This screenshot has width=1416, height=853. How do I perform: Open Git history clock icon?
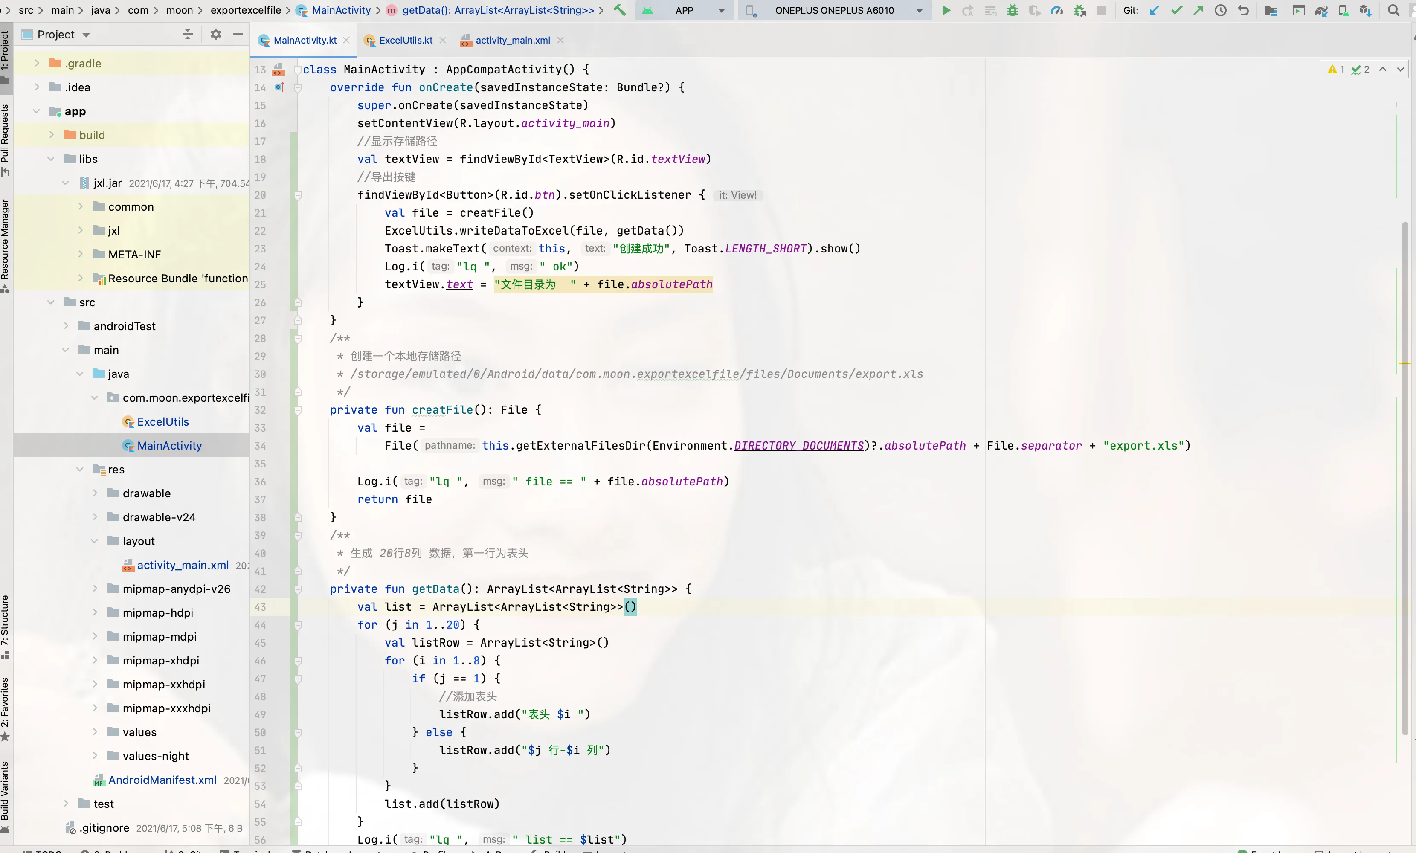point(1221,10)
